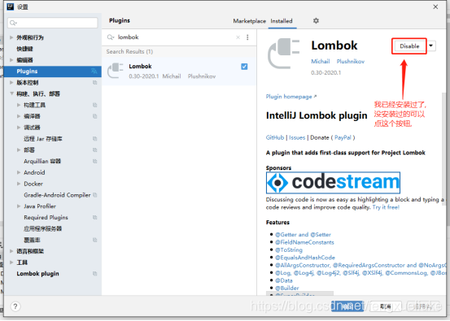Click the project-level icon beside Arquillian 容器

click(94, 162)
